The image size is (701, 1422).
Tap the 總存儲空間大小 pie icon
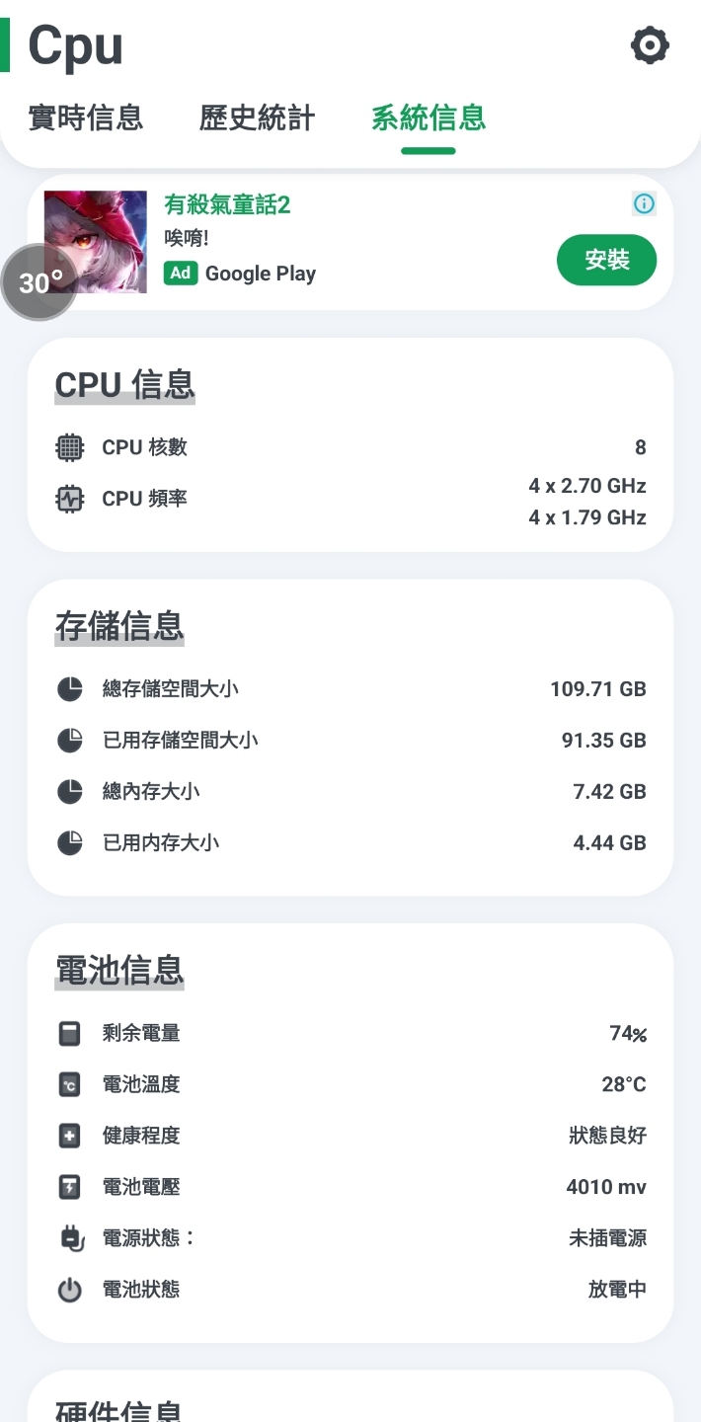tap(69, 688)
